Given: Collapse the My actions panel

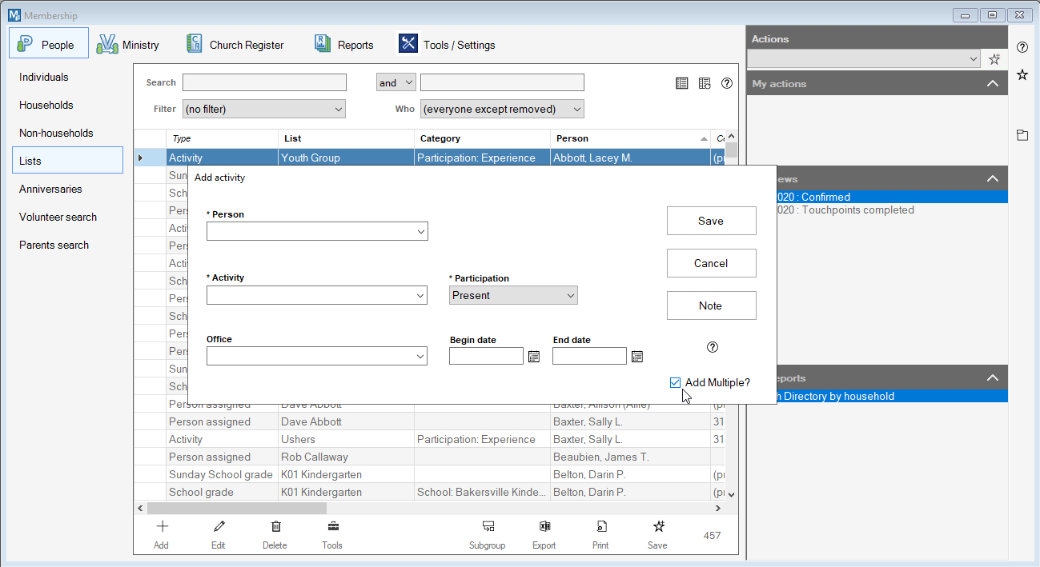Looking at the screenshot, I should tap(992, 84).
